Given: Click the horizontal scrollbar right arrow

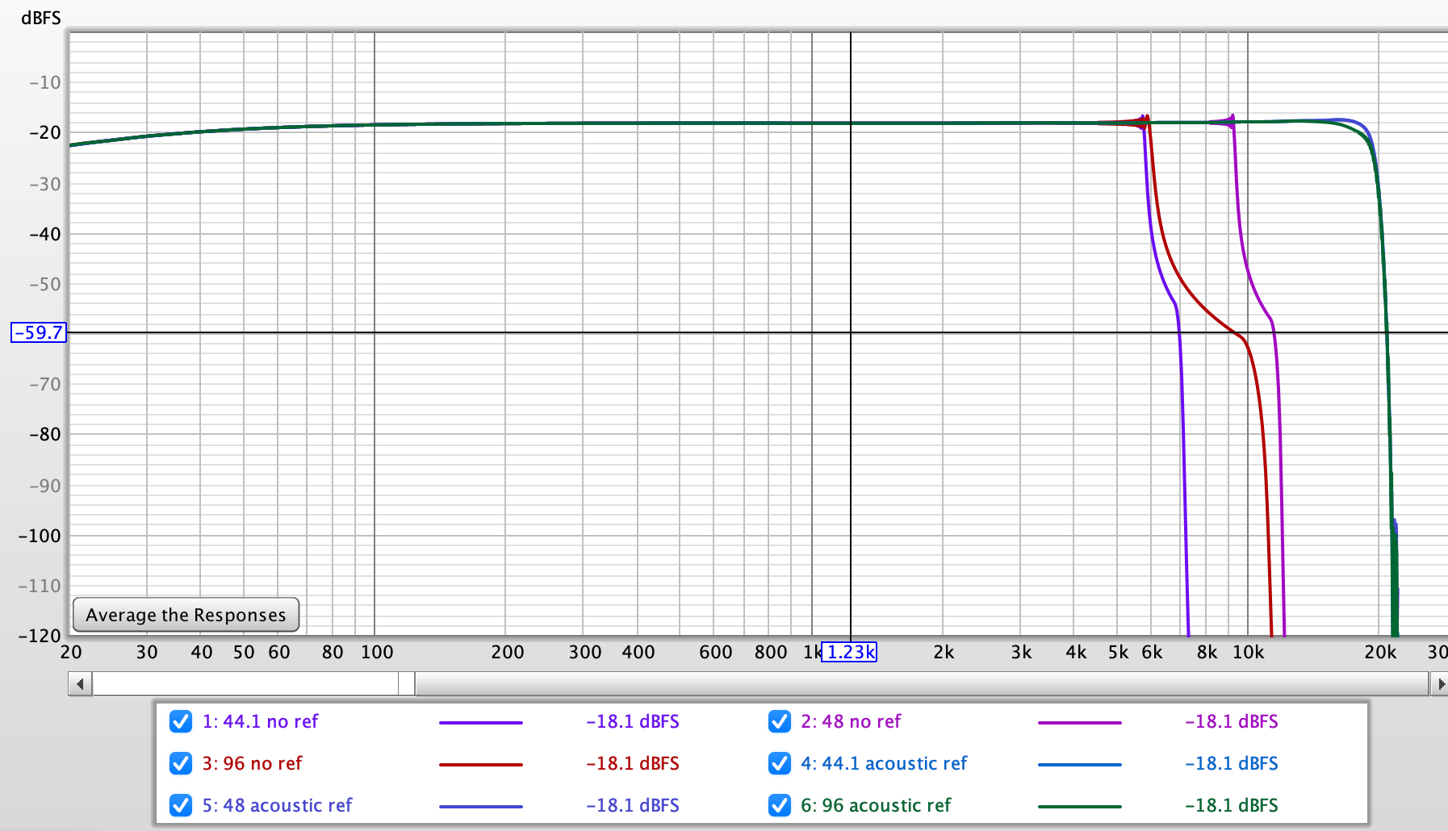Looking at the screenshot, I should (x=1439, y=684).
